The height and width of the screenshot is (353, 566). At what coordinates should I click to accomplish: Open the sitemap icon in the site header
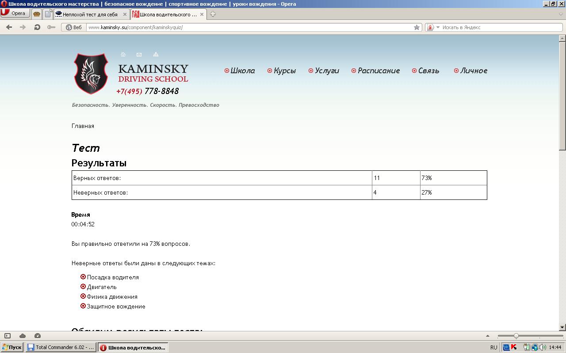pos(156,55)
